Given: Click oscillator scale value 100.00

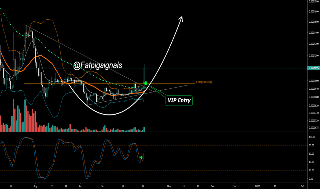Looking at the screenshot, I should point(312,137).
